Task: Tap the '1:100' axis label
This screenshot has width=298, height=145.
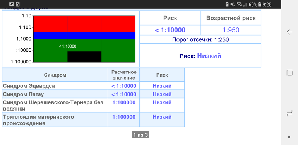Action: pyautogui.click(x=25, y=27)
